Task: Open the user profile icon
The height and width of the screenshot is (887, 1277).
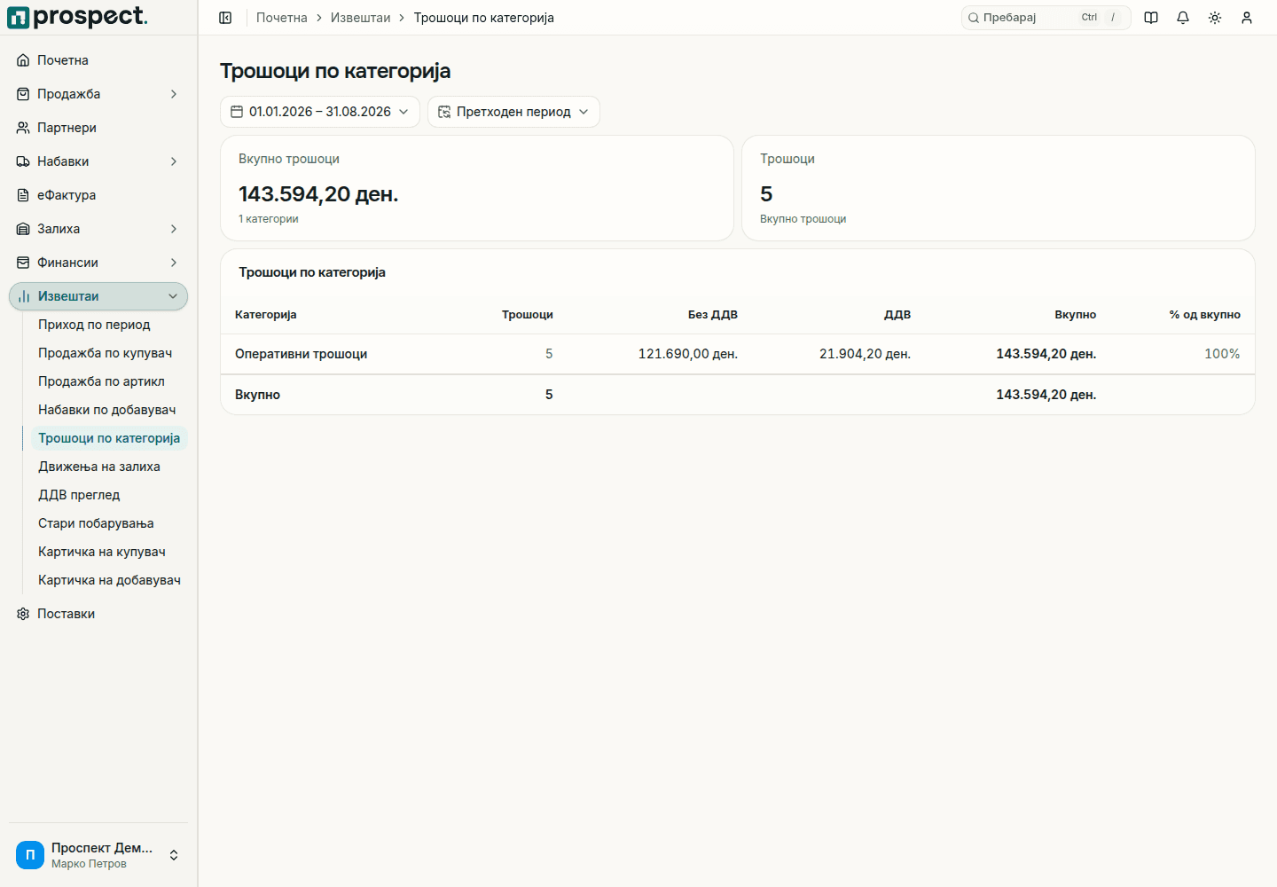Action: [1247, 18]
